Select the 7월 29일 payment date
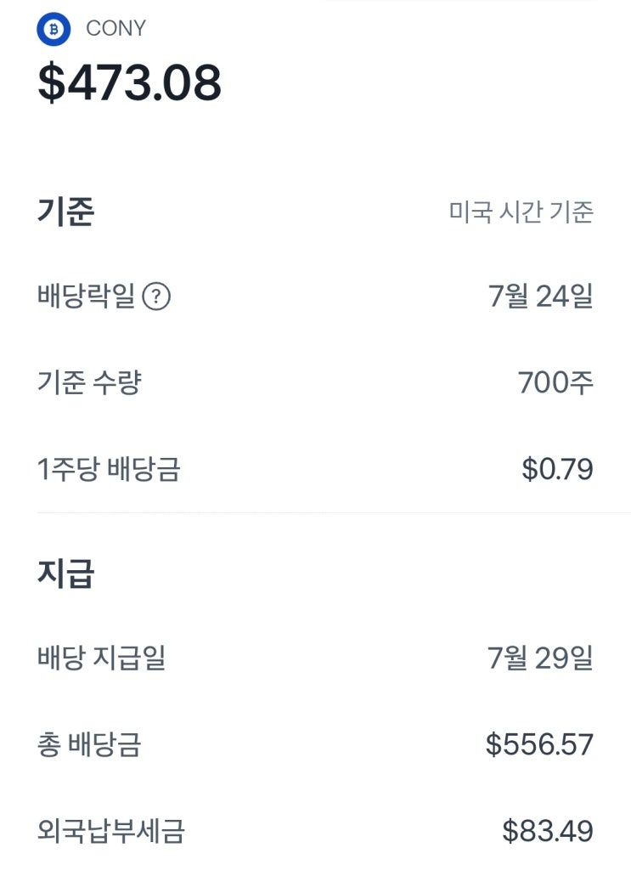 pos(540,658)
